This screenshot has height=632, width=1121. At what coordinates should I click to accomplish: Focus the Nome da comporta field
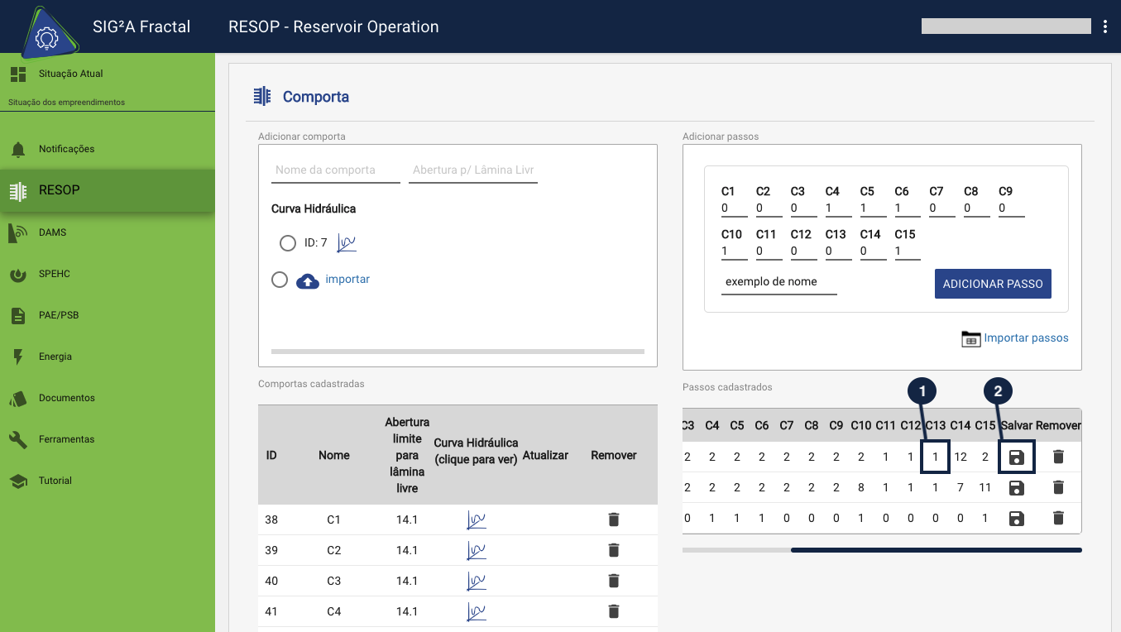[x=335, y=170]
